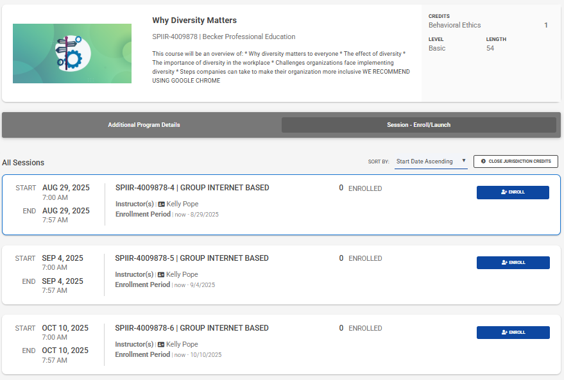
Task: Enroll in the Oct 10, 2025 session
Action: pyautogui.click(x=513, y=333)
